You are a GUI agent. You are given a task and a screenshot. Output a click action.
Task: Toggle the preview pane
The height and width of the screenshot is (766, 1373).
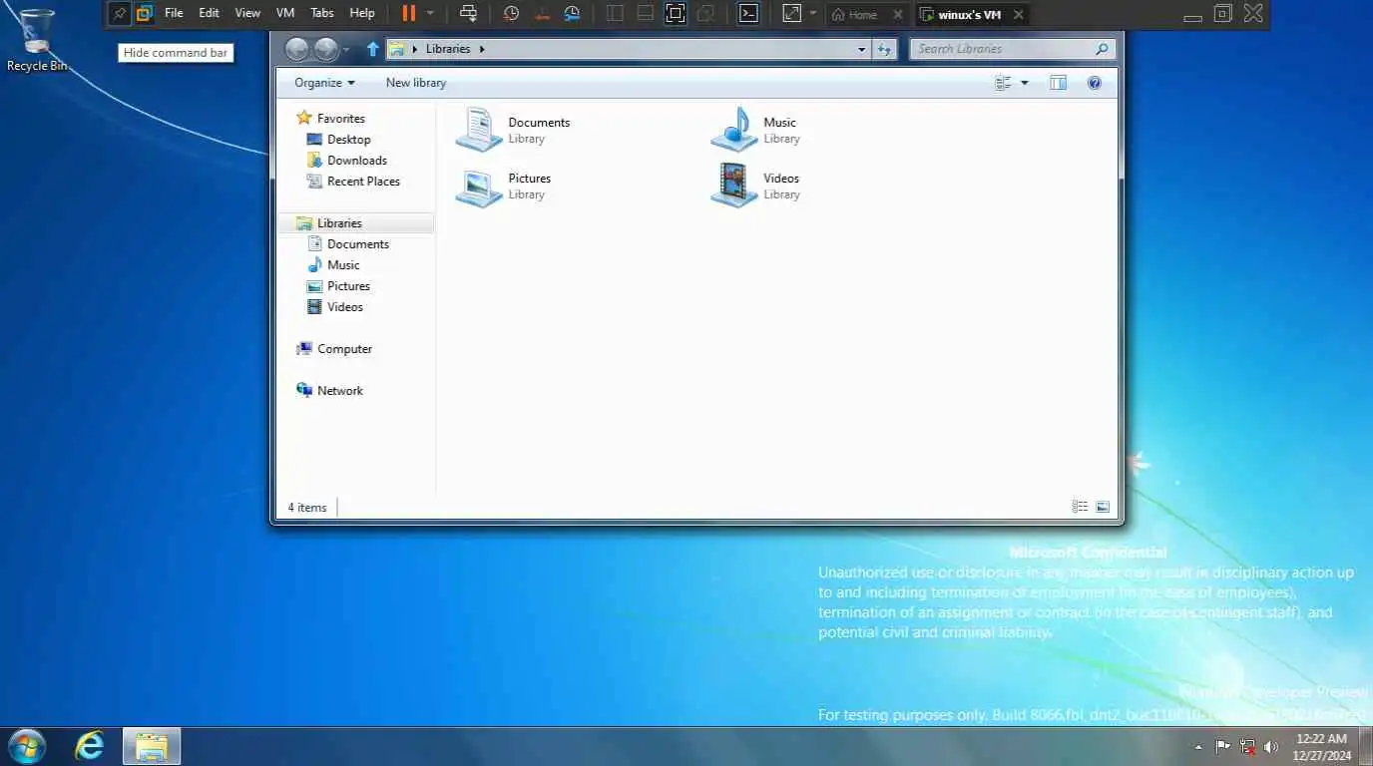[1059, 83]
